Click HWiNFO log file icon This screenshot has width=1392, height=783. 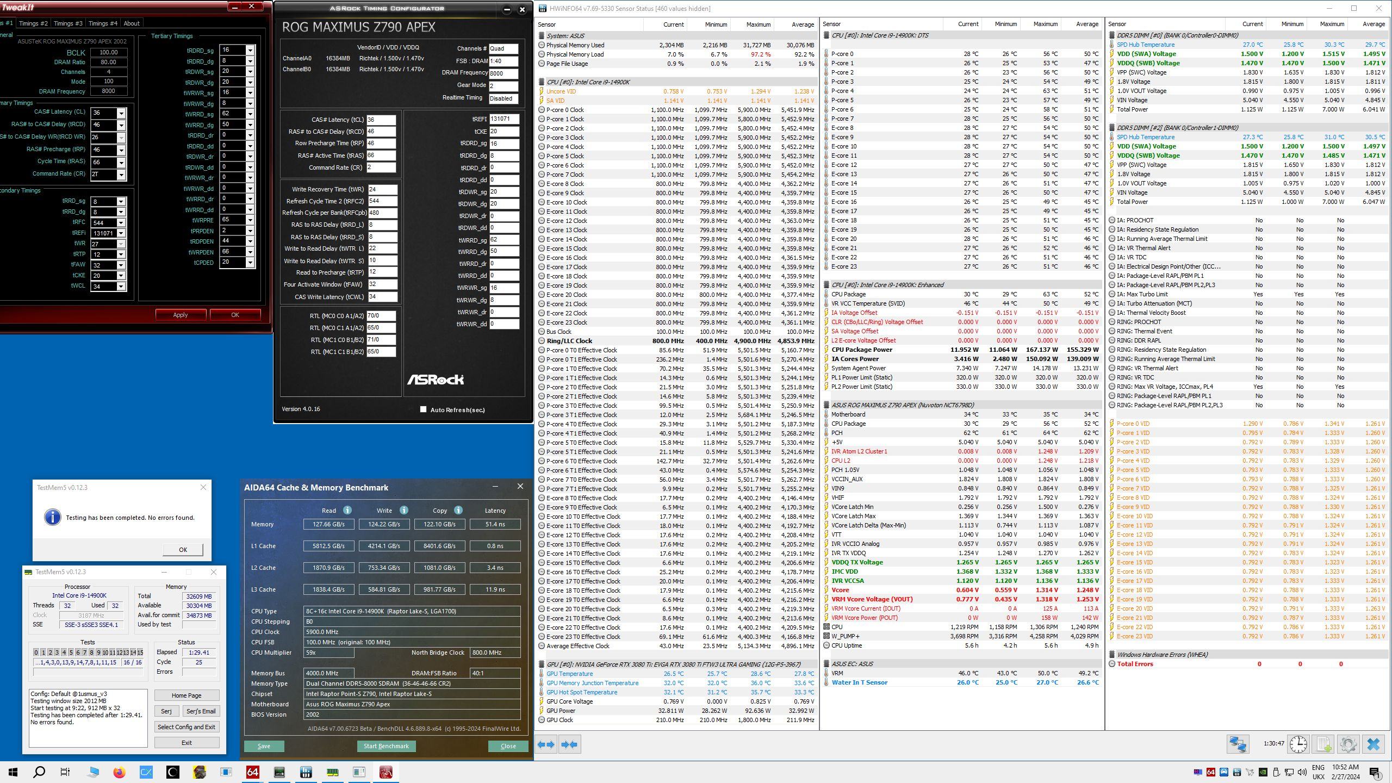tap(1323, 744)
